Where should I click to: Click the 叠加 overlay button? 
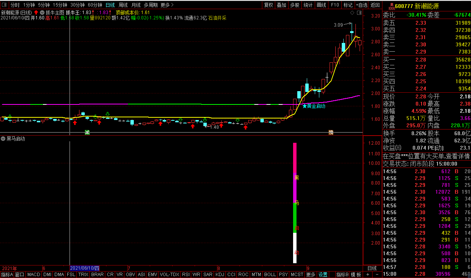[282, 5]
